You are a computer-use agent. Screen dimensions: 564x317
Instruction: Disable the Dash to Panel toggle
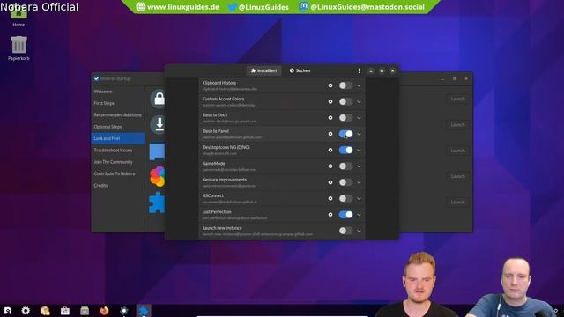pos(345,134)
